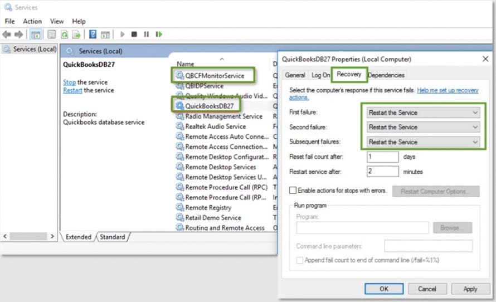
Task: Select gear icon of QuickBooksDB27 row
Action: coord(179,106)
